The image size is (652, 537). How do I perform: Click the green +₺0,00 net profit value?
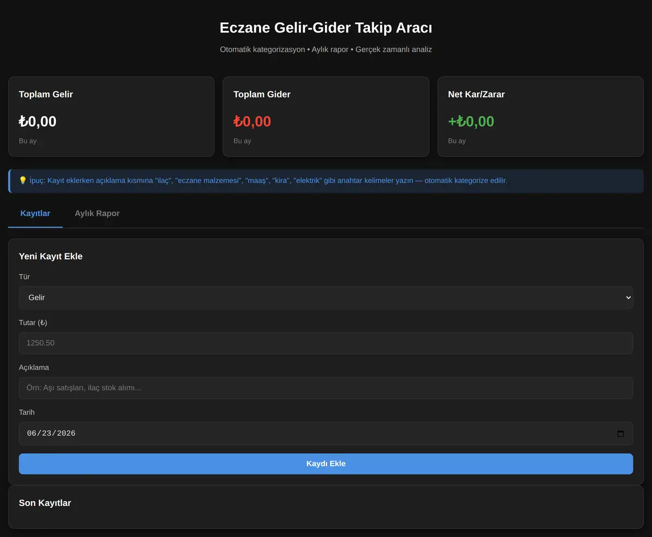[471, 121]
